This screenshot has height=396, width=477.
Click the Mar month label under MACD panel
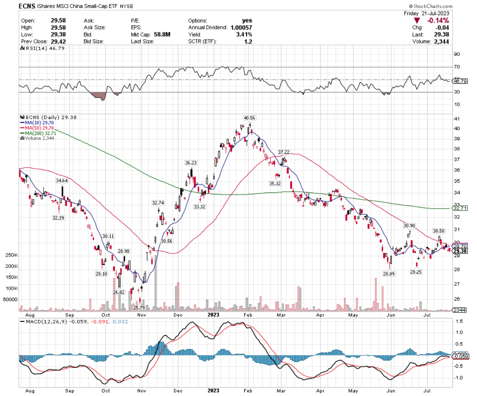[x=281, y=391]
